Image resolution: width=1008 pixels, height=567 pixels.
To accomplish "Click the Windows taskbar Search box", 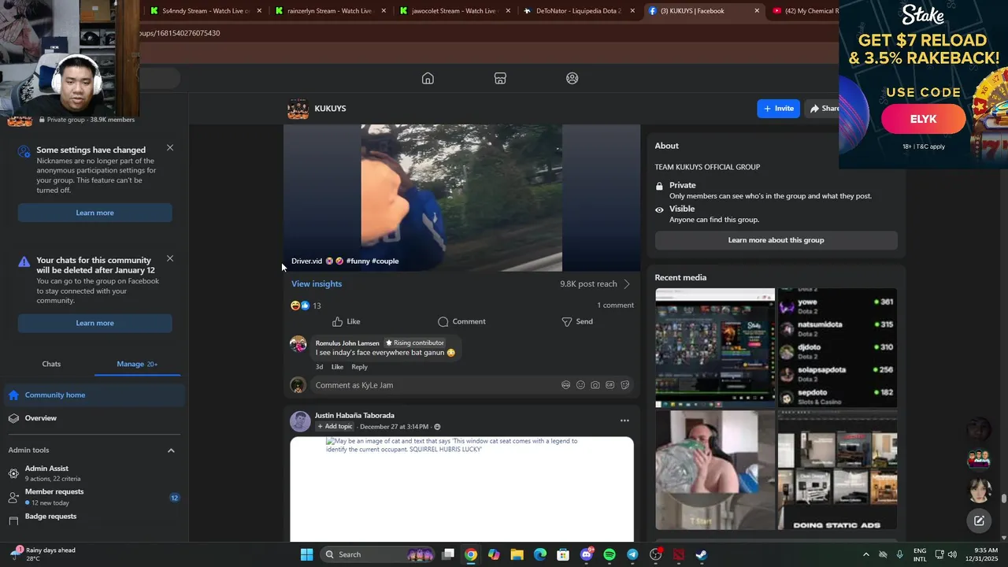I will [x=378, y=554].
